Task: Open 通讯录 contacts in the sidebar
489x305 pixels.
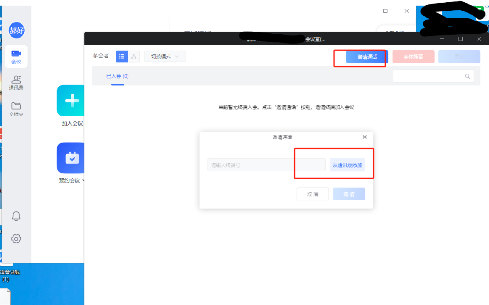Action: pos(16,83)
